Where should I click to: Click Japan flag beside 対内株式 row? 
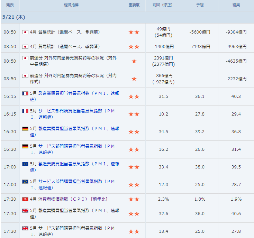pos(25,76)
